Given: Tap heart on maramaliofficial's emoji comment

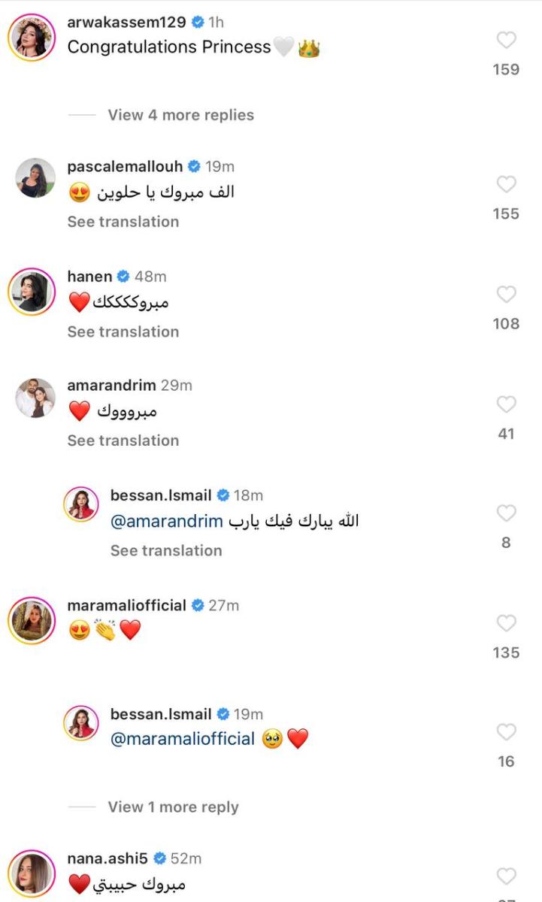Looking at the screenshot, I should [x=507, y=623].
